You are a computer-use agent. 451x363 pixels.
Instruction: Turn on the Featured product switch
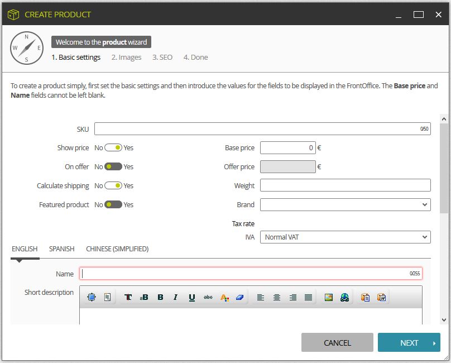click(113, 204)
